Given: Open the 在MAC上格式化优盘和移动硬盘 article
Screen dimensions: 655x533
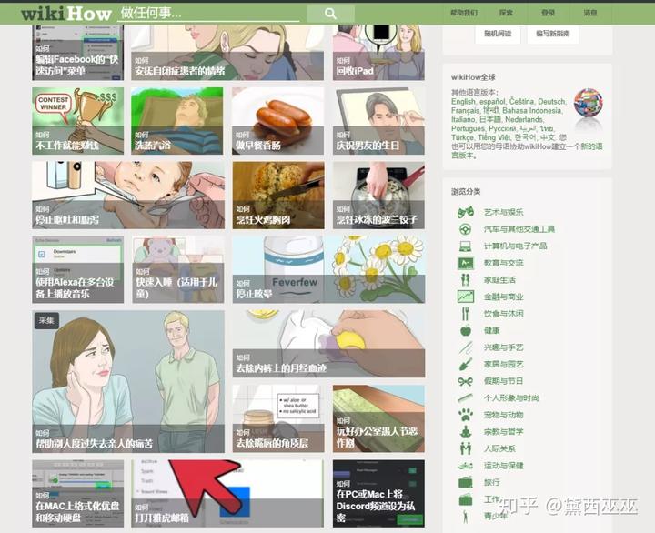Looking at the screenshot, I should (x=77, y=494).
